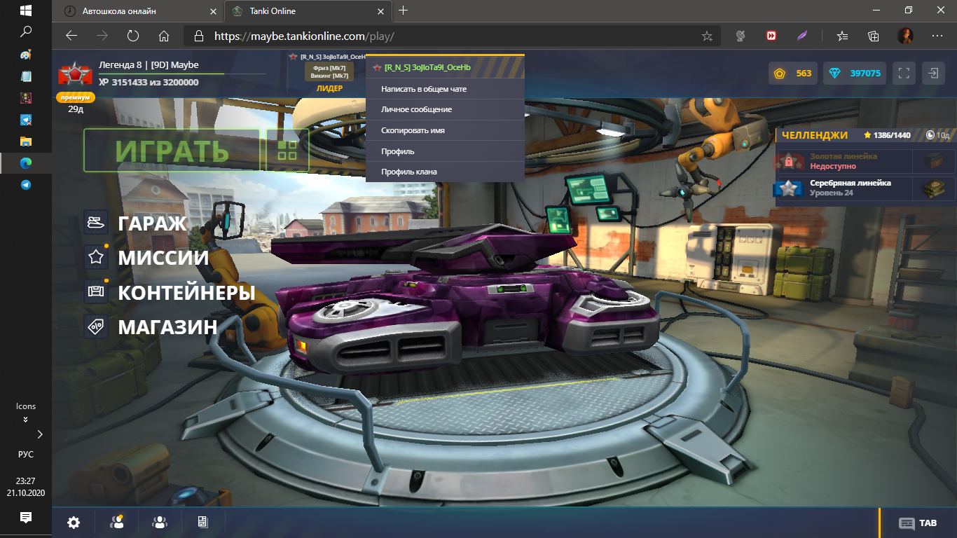Start a battle with the ИГРАТЬ button
The width and height of the screenshot is (957, 538).
(172, 151)
